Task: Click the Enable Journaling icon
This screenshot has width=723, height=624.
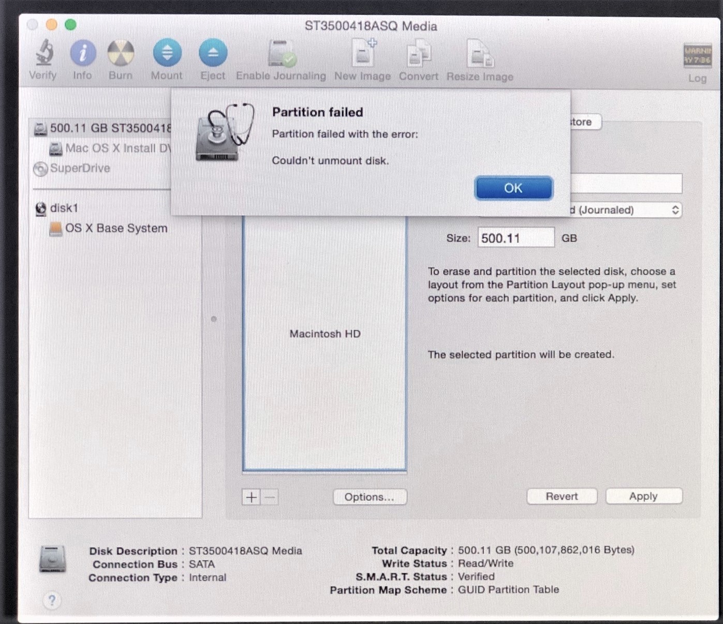Action: [x=282, y=53]
